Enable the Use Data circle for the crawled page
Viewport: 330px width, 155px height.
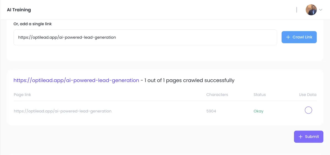(x=308, y=110)
